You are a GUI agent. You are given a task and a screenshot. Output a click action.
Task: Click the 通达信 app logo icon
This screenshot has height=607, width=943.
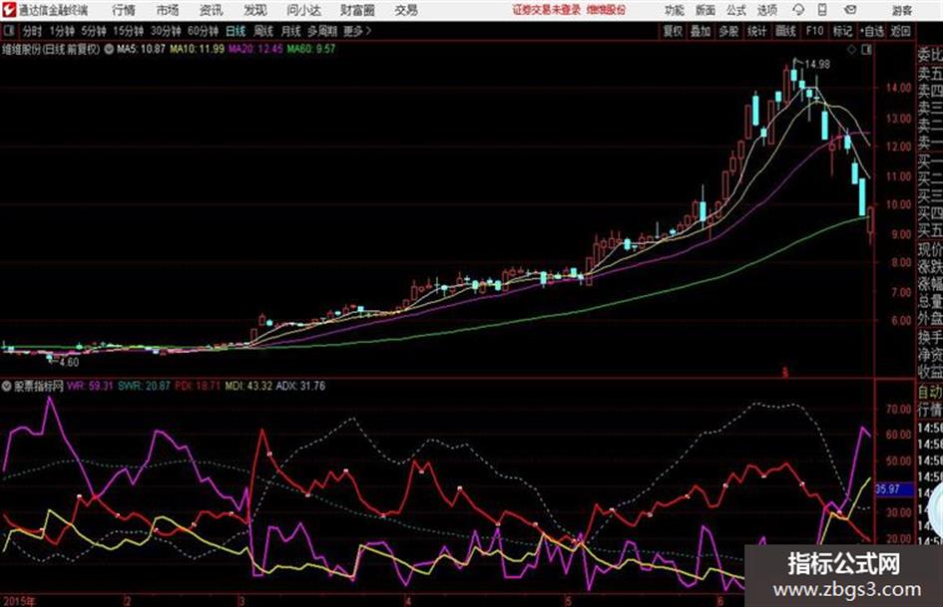coord(9,10)
